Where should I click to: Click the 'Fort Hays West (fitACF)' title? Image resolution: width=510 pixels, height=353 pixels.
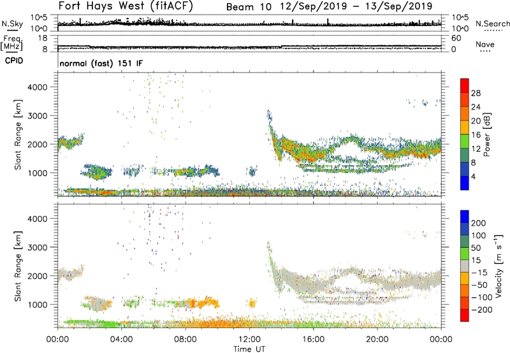coord(126,6)
